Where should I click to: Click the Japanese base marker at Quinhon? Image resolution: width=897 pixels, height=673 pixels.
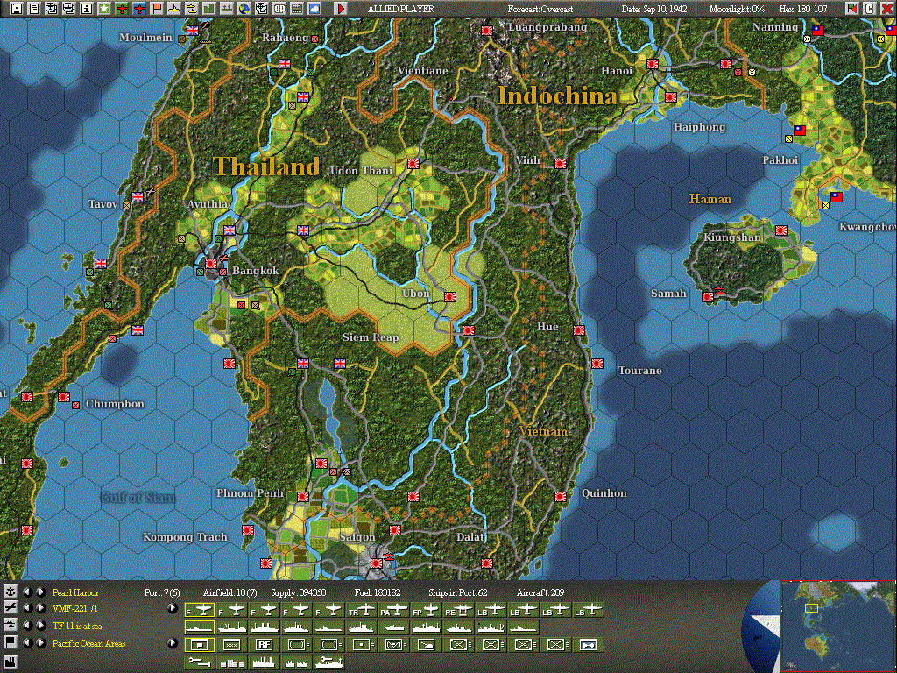561,497
